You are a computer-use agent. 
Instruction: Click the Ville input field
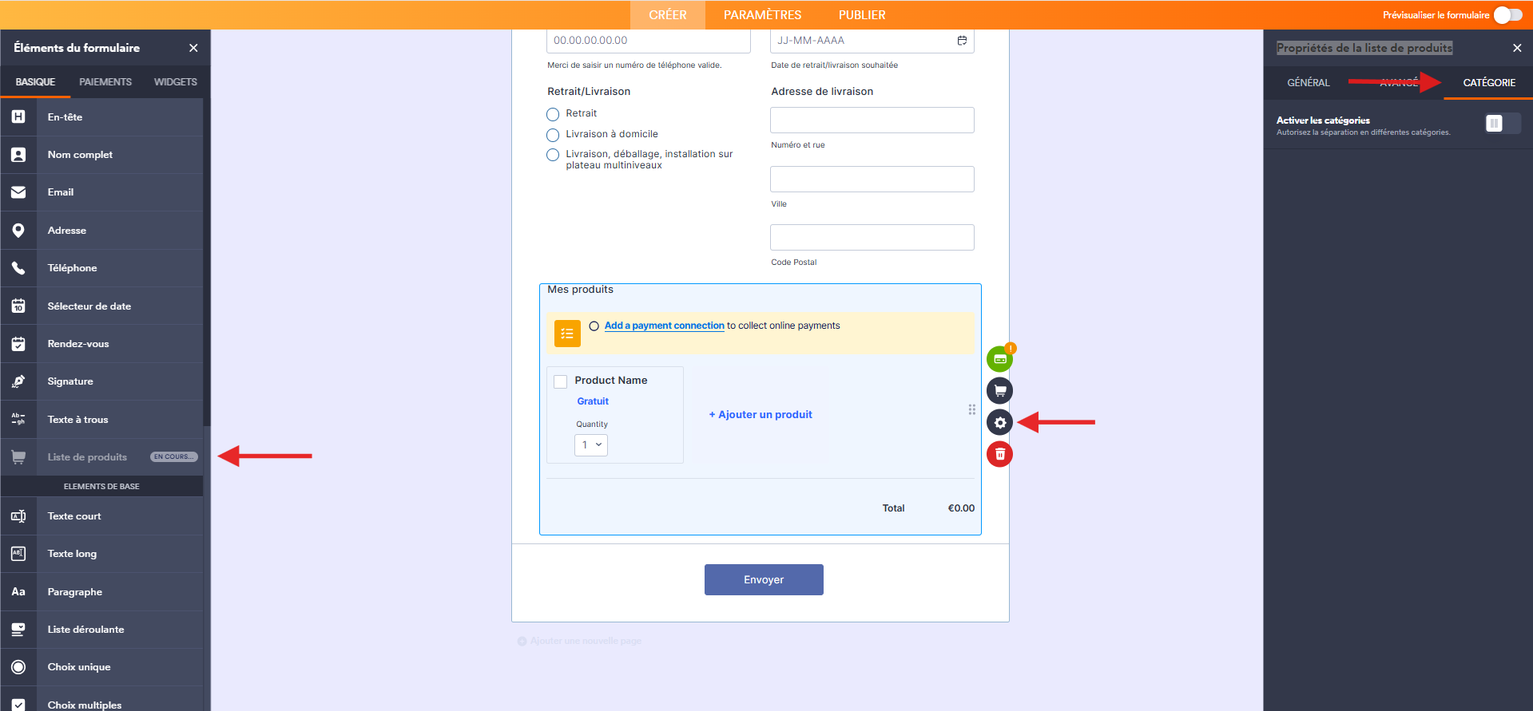coord(872,180)
